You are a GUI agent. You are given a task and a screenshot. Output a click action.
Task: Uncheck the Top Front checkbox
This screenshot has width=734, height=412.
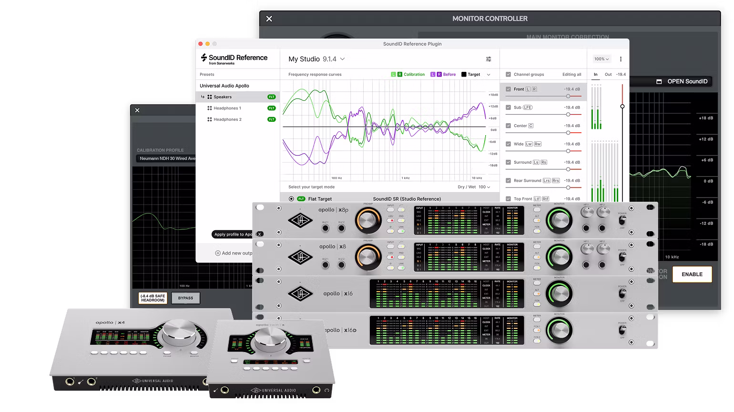508,199
